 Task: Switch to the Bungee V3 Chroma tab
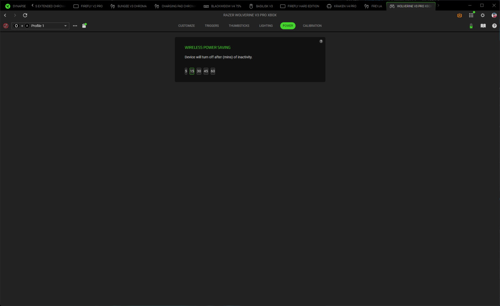(128, 6)
